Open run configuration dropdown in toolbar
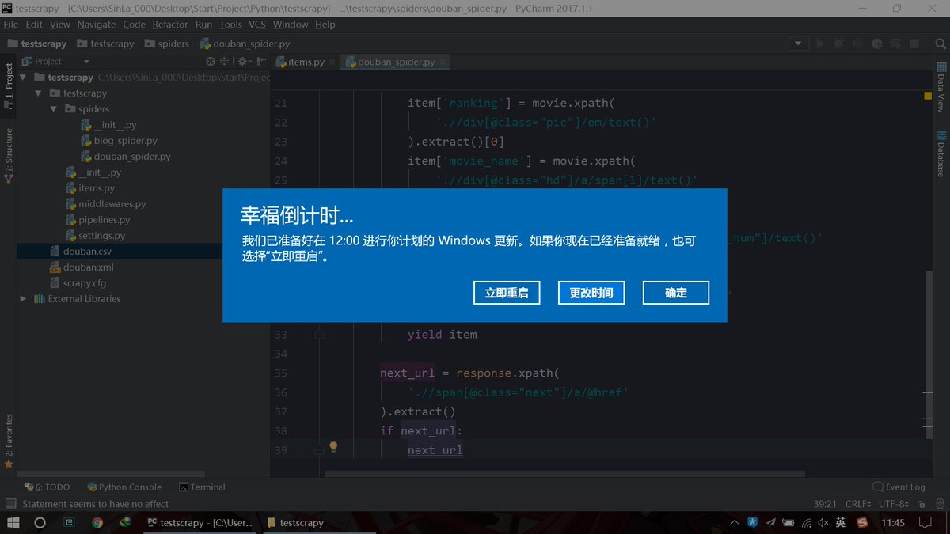This screenshot has height=534, width=950. 798,44
